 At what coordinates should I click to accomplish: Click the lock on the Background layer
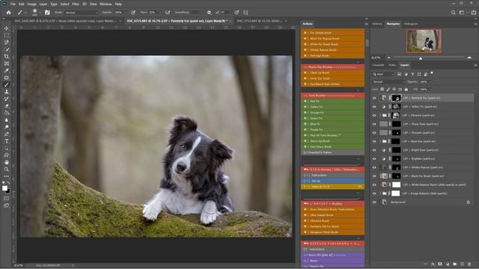pos(469,202)
